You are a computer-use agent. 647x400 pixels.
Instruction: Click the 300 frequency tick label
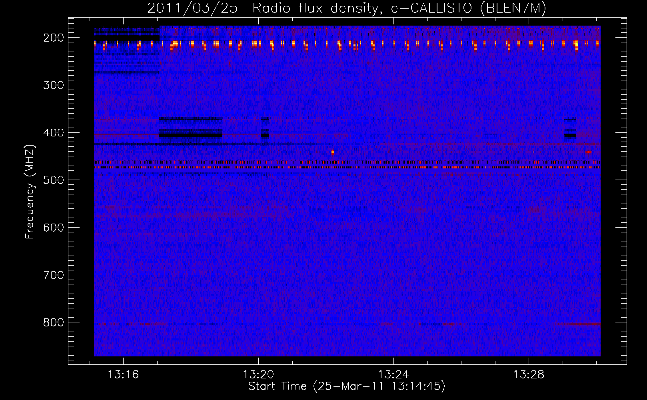(54, 85)
